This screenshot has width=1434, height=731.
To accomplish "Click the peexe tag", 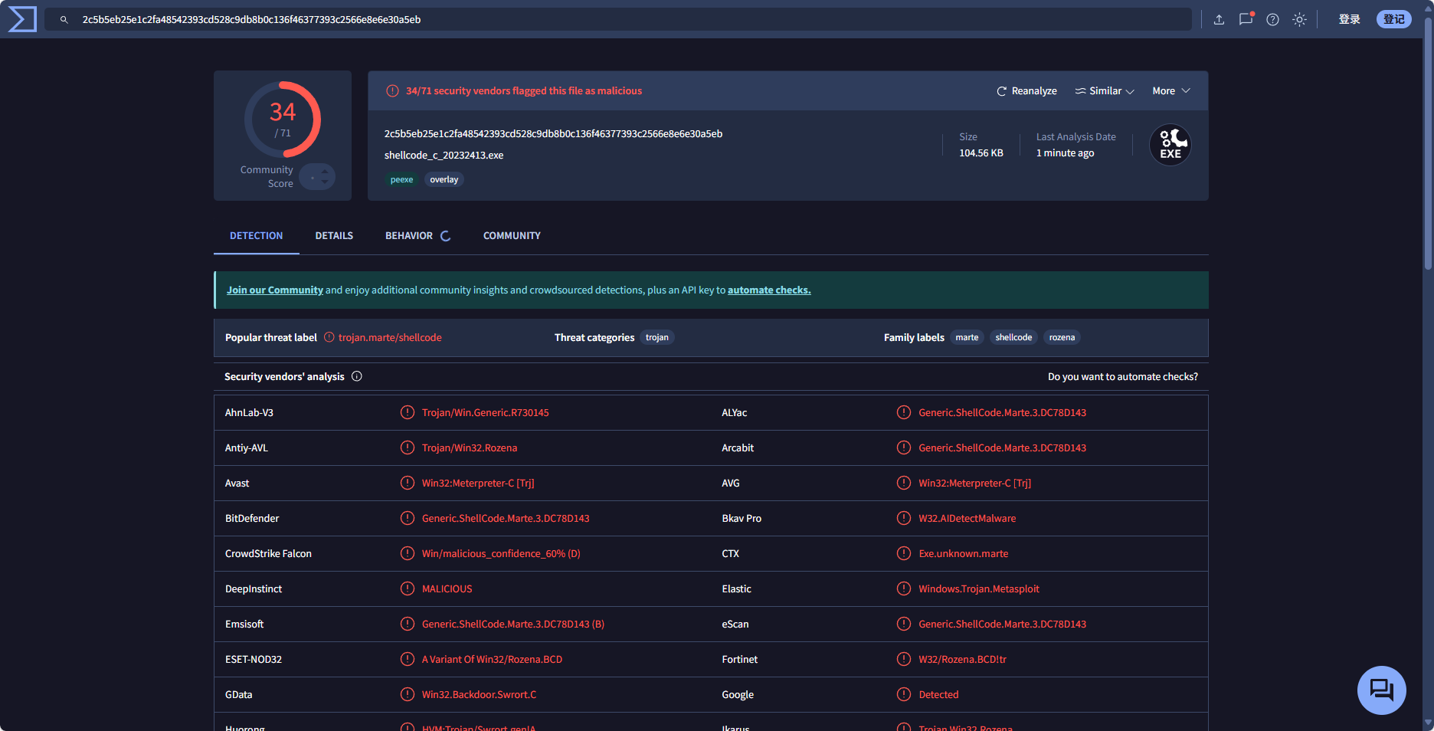I will (x=401, y=180).
